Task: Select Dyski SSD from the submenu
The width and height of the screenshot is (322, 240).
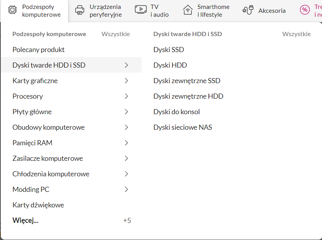Action: tap(169, 50)
